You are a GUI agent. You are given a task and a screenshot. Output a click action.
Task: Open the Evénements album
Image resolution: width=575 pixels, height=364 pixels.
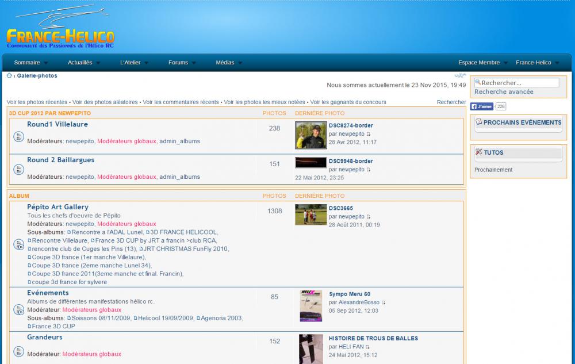48,293
